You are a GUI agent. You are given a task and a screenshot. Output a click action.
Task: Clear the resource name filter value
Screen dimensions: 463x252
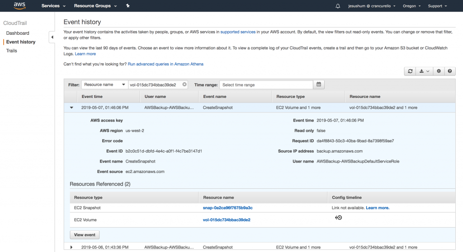[184, 84]
